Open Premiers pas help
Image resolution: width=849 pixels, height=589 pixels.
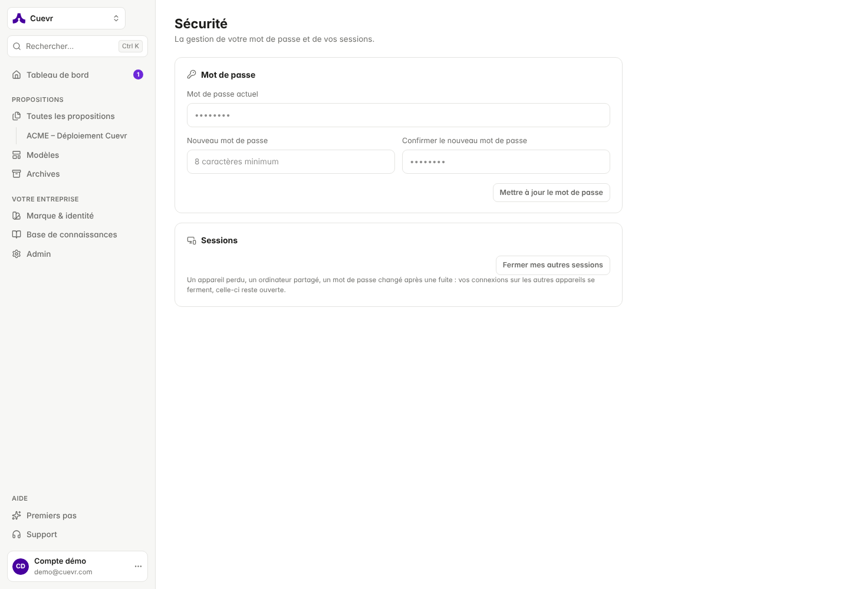[77, 515]
